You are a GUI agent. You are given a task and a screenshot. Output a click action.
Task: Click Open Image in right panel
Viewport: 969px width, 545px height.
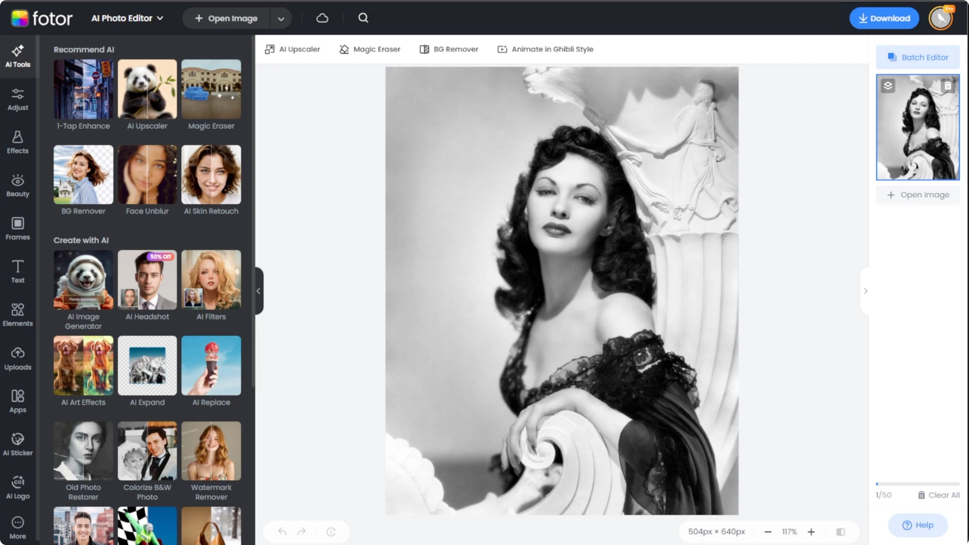coord(918,195)
